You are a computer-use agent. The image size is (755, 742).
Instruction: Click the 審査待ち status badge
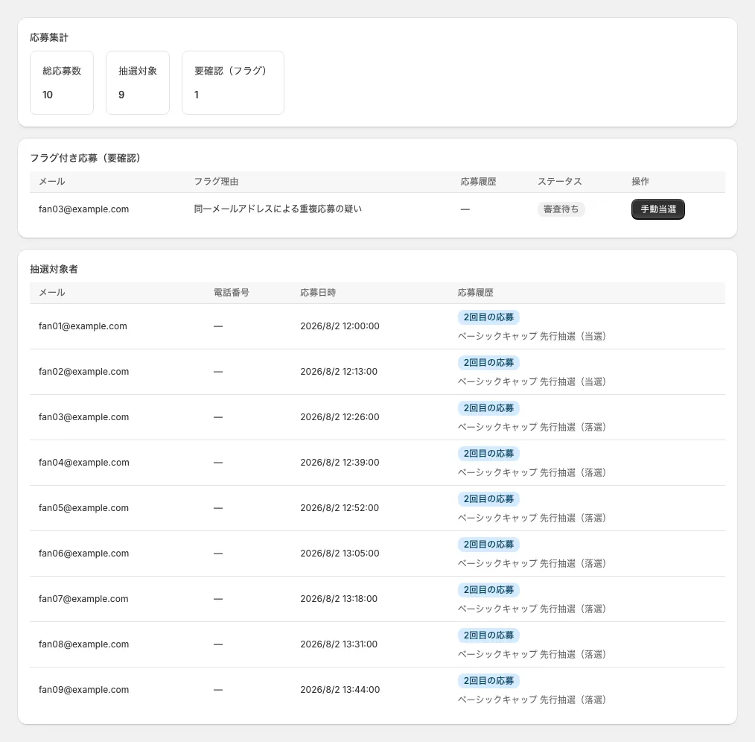[561, 209]
